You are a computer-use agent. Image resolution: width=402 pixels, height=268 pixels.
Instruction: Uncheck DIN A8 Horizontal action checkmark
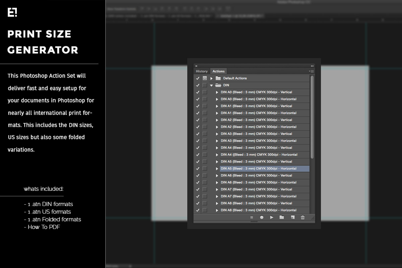(198, 210)
